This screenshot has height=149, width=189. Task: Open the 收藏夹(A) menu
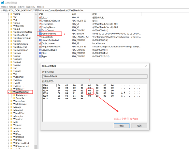point(31,7)
